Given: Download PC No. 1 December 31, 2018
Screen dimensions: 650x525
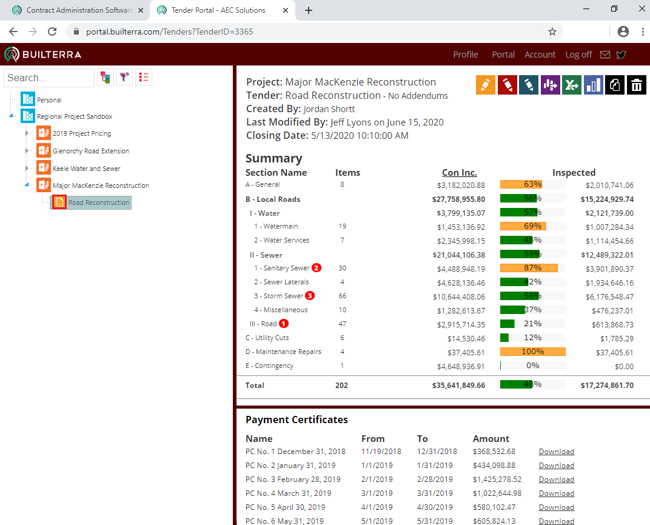Looking at the screenshot, I should click(556, 452).
